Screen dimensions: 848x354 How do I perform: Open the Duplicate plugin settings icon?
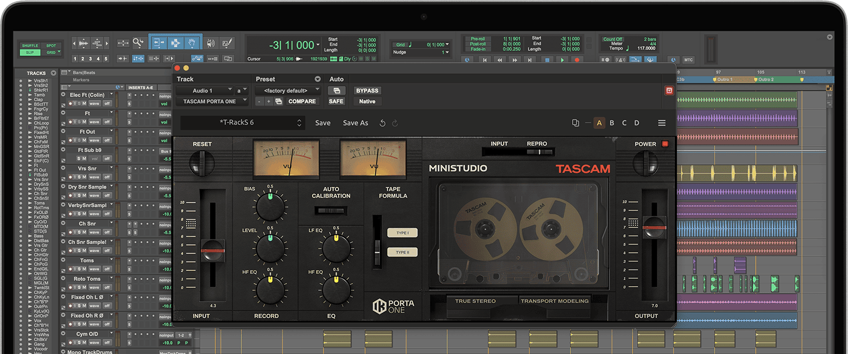coord(576,123)
